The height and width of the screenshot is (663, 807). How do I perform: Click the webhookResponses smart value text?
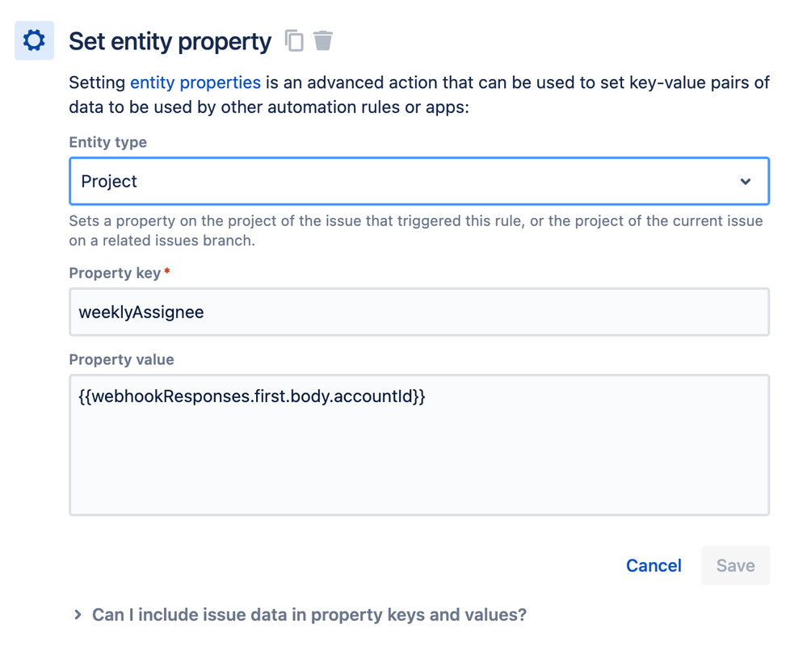point(251,397)
